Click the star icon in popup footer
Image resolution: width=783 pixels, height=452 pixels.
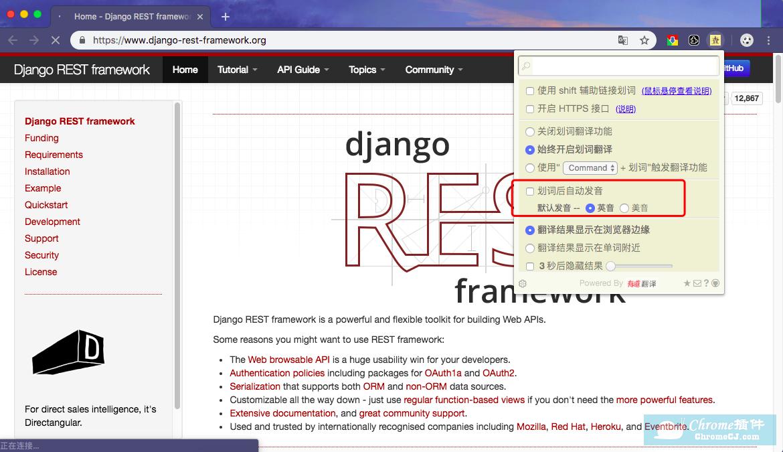[x=687, y=283]
